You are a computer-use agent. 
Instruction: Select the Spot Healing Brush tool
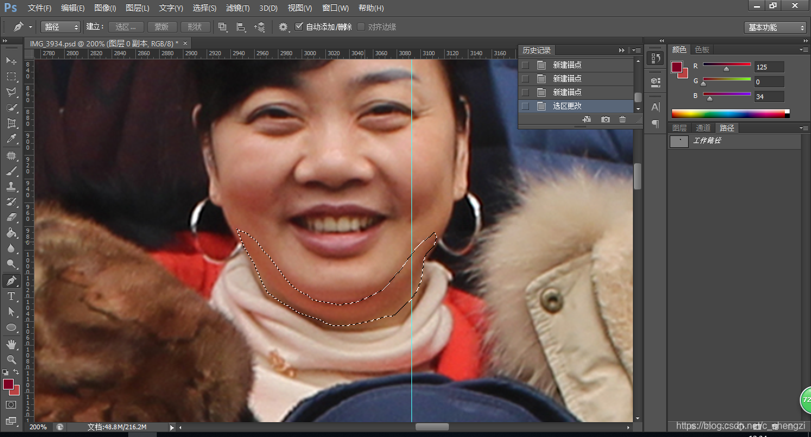click(11, 156)
